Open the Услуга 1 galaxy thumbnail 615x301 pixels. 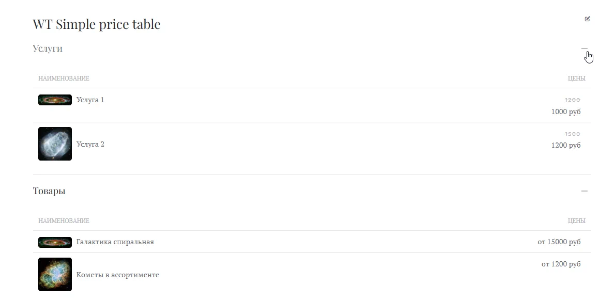[x=55, y=100]
